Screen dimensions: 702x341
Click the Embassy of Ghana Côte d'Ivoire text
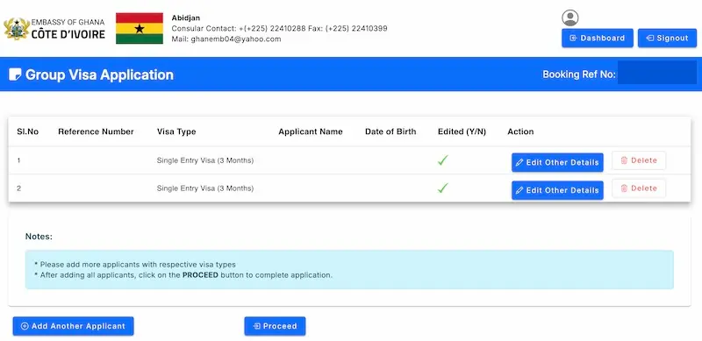pyautogui.click(x=68, y=29)
